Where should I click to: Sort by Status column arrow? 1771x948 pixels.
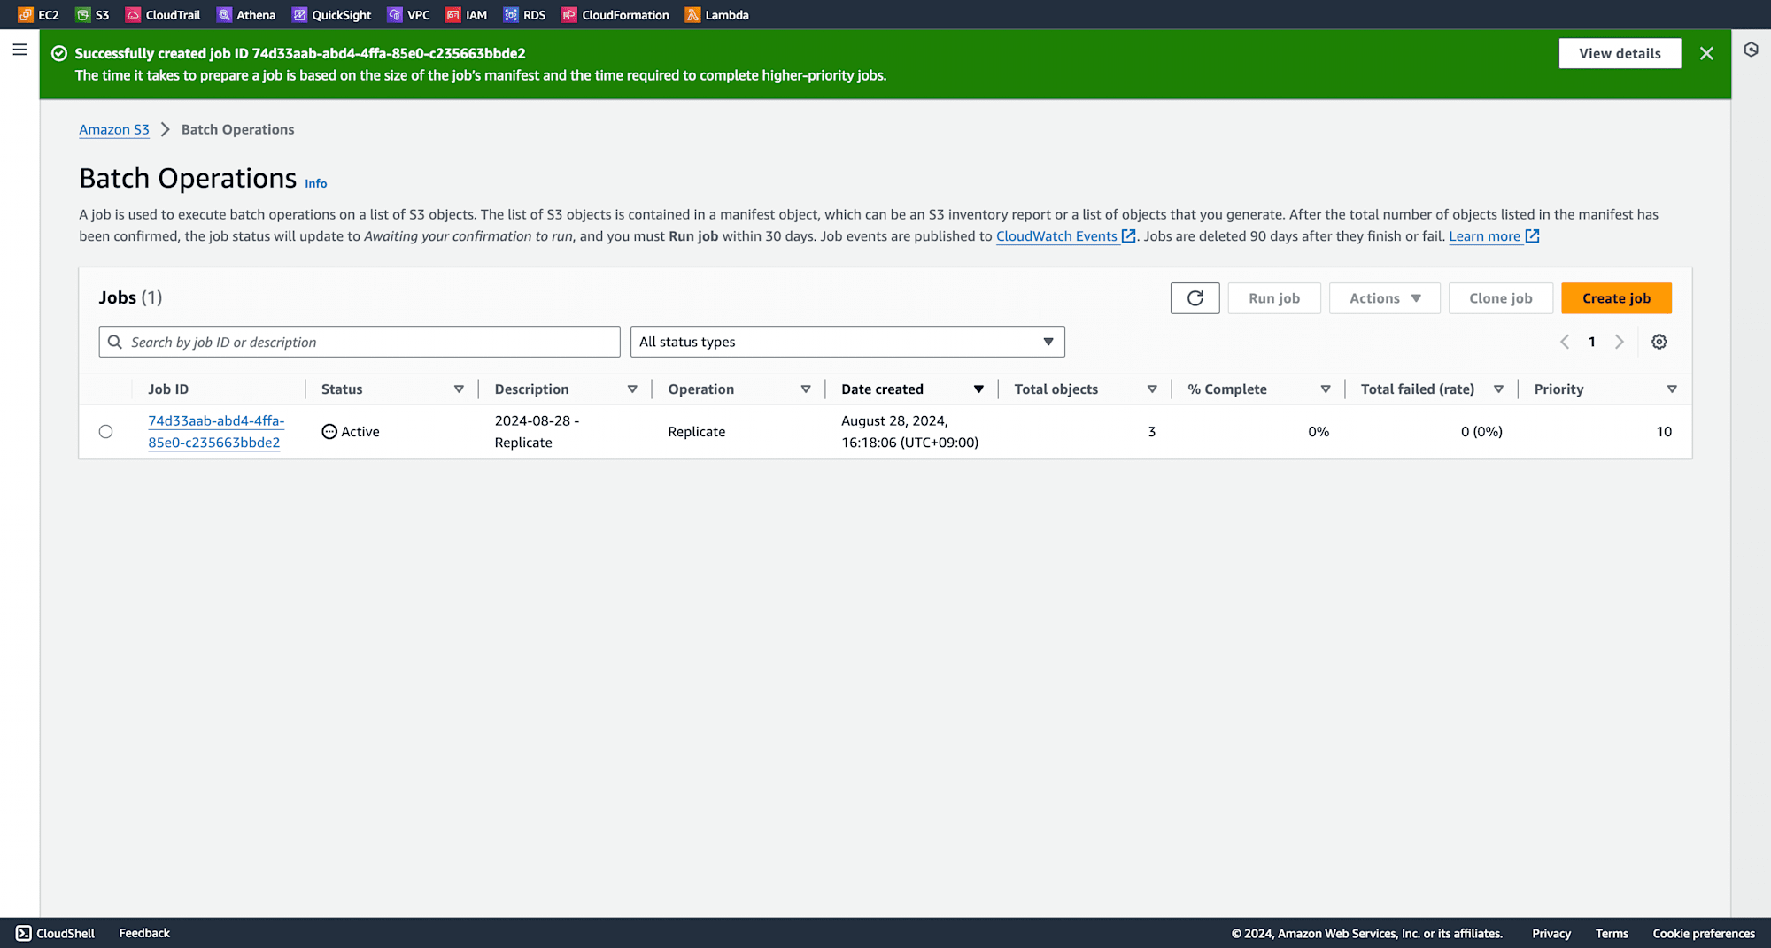point(459,389)
